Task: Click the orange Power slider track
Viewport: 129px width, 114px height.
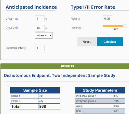Action: pos(113,26)
